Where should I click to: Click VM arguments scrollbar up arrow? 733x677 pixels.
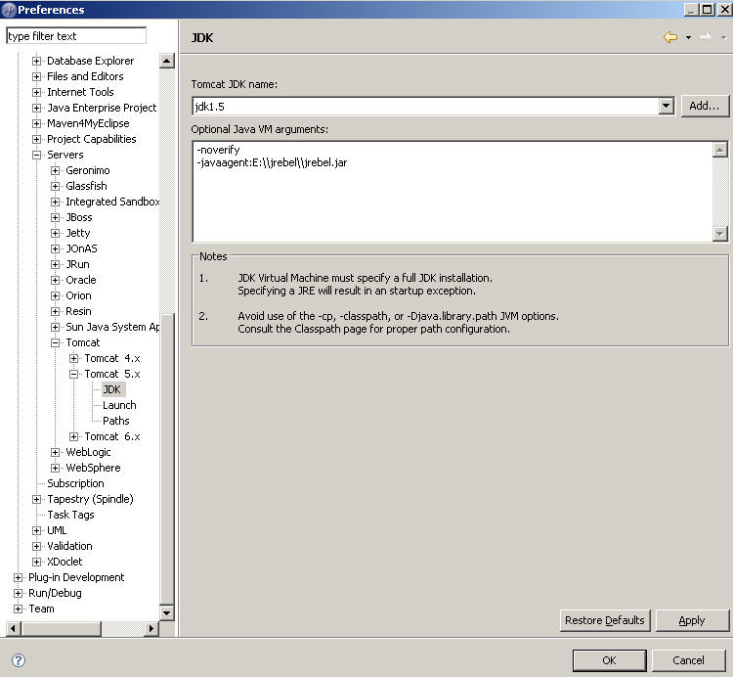coord(720,150)
